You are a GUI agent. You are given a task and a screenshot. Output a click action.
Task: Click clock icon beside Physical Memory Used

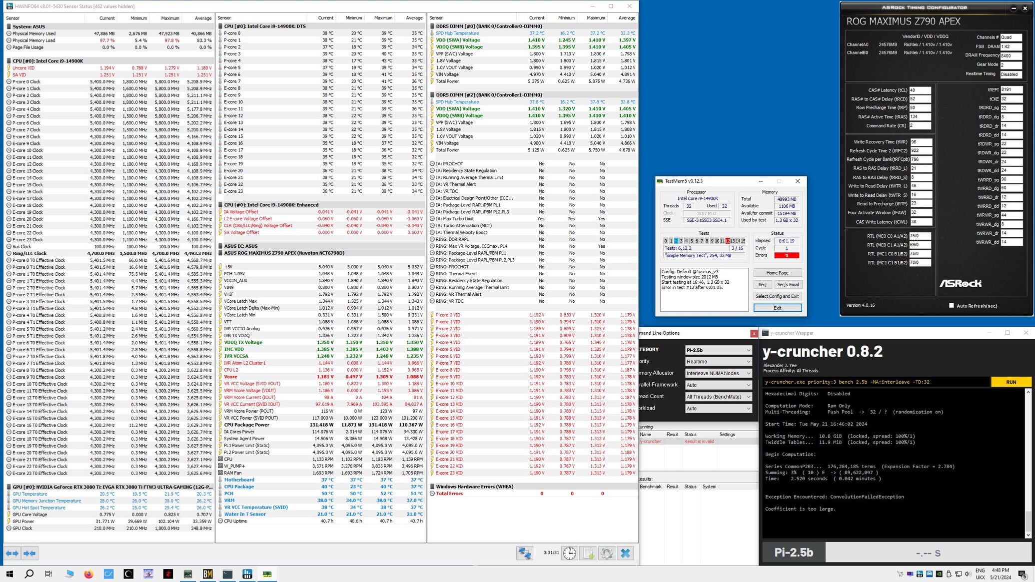pos(9,33)
